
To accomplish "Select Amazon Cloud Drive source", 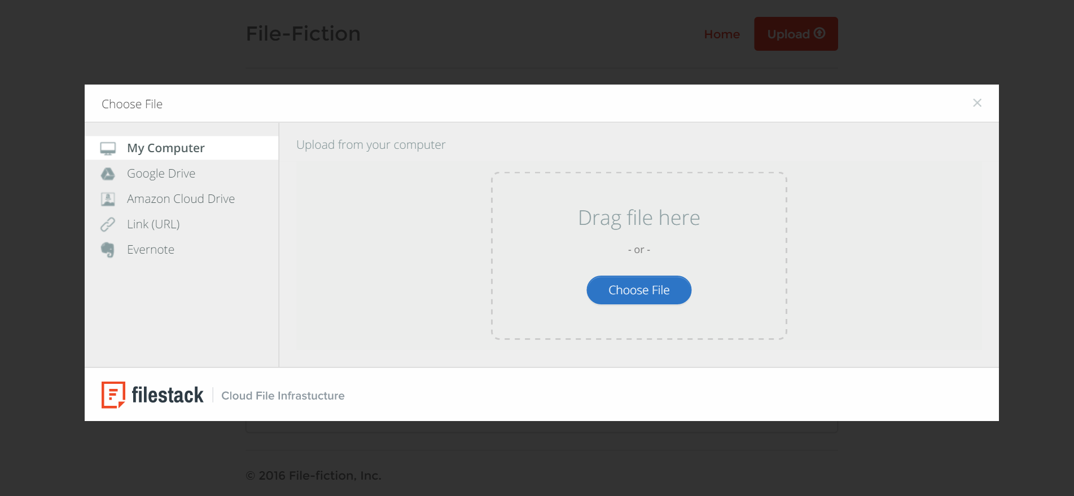I will (181, 199).
